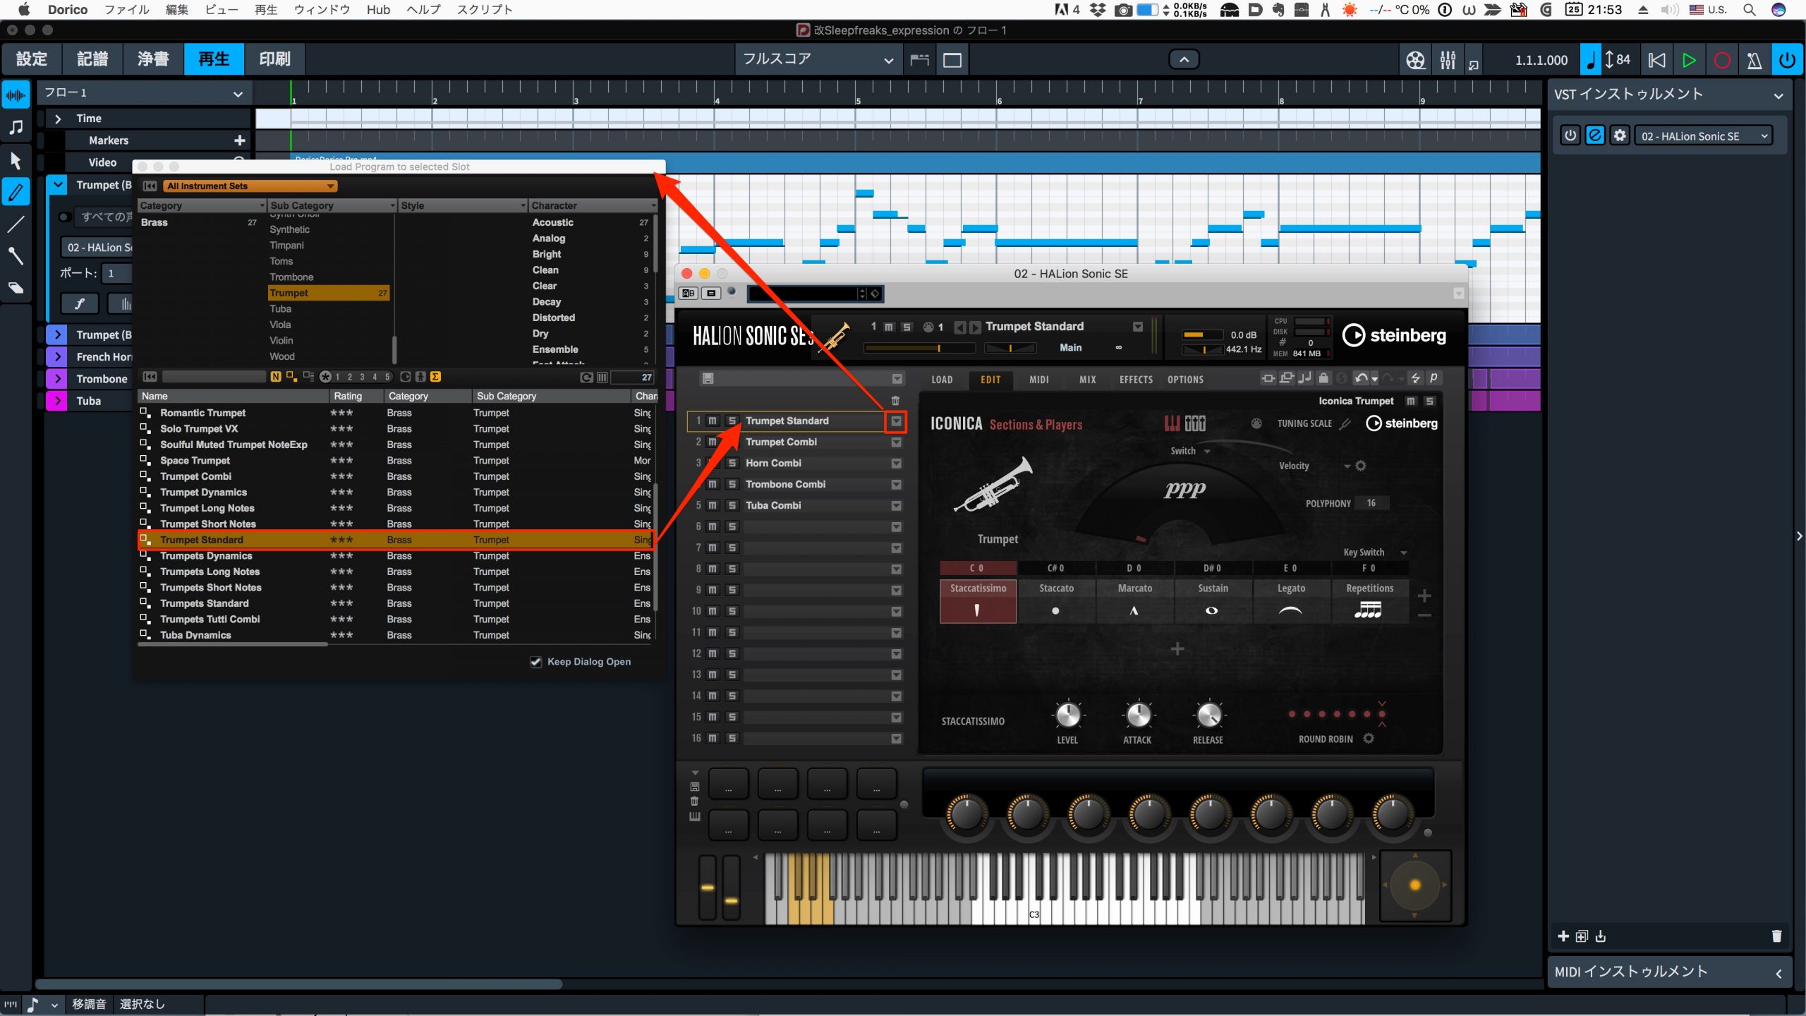Screen dimensions: 1806x1016
Task: Open the mixer from the top toolbar
Action: tap(1448, 60)
